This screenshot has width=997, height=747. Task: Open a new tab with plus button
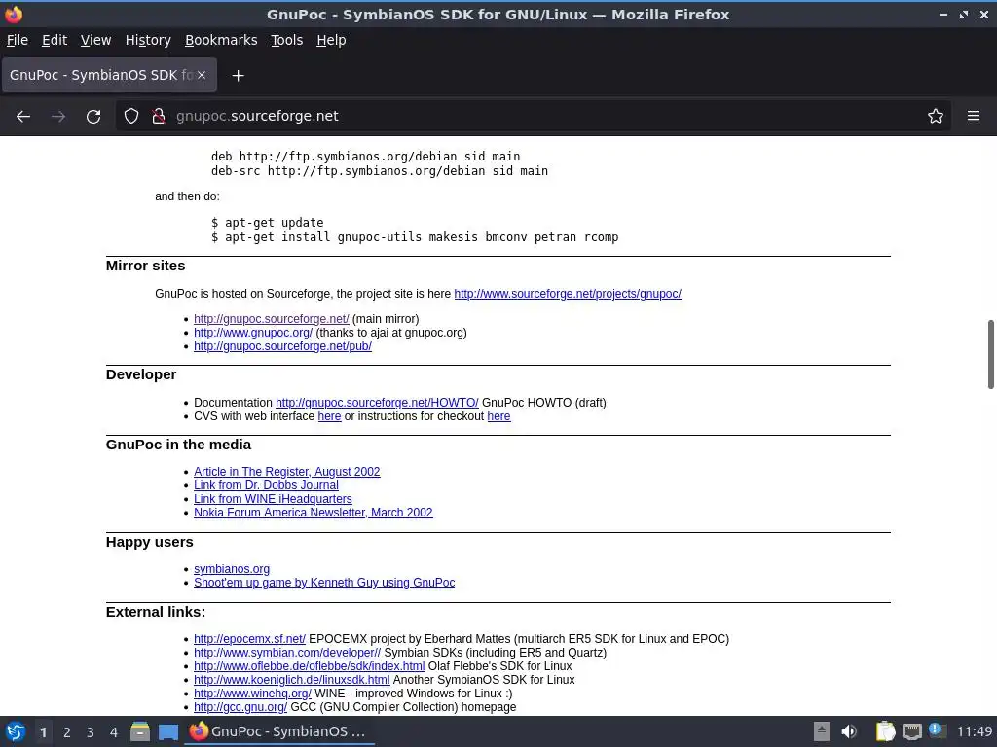(x=238, y=76)
